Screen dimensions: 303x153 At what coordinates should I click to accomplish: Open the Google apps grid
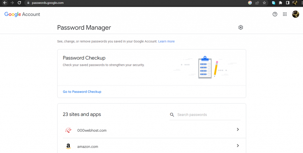click(285, 14)
